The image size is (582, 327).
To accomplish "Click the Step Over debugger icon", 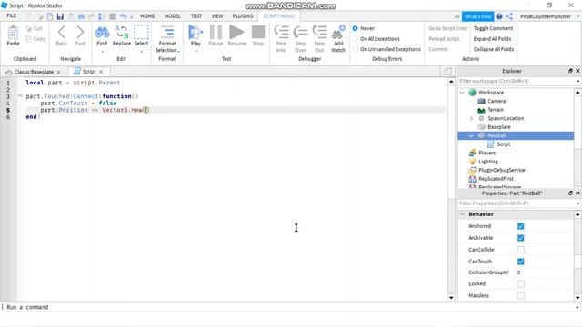I will [300, 33].
